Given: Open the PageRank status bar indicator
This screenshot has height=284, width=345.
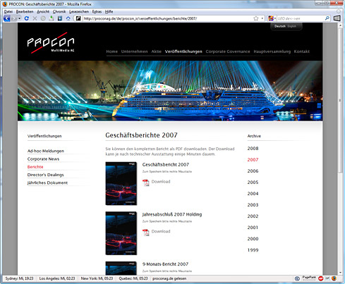Looking at the screenshot, I should 309,278.
